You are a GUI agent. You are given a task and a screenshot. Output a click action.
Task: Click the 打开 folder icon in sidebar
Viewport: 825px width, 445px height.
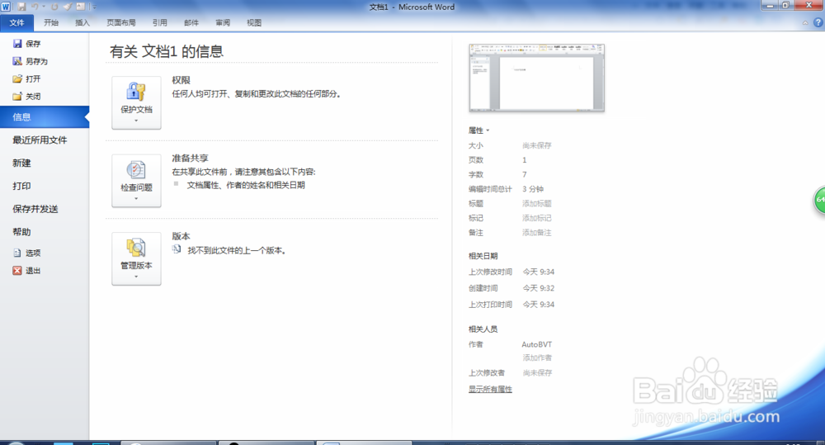tap(17, 79)
